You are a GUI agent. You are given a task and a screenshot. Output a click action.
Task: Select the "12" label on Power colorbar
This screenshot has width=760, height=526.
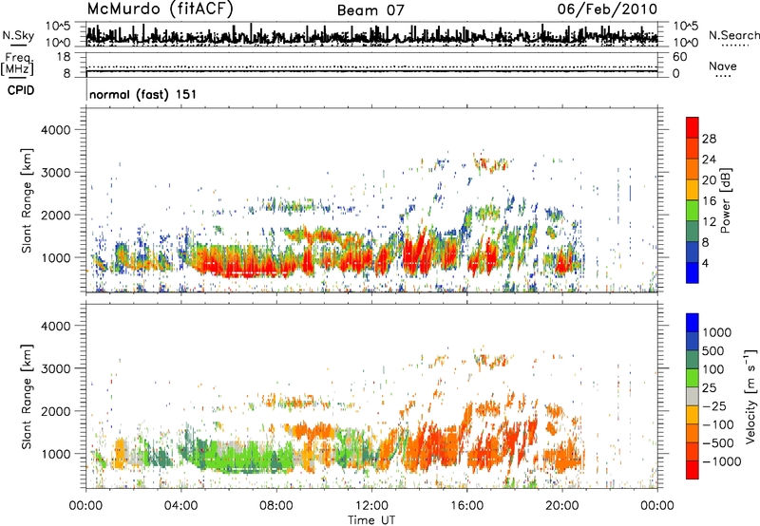pos(709,222)
